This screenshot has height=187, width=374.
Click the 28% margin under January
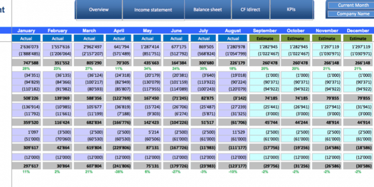tap(26, 69)
